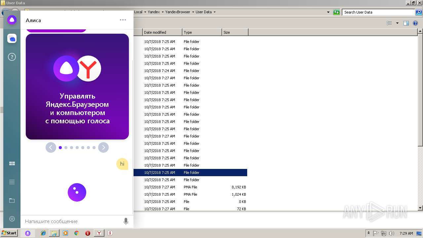Click the microphone icon in message field
423x238 pixels.
(x=126, y=221)
